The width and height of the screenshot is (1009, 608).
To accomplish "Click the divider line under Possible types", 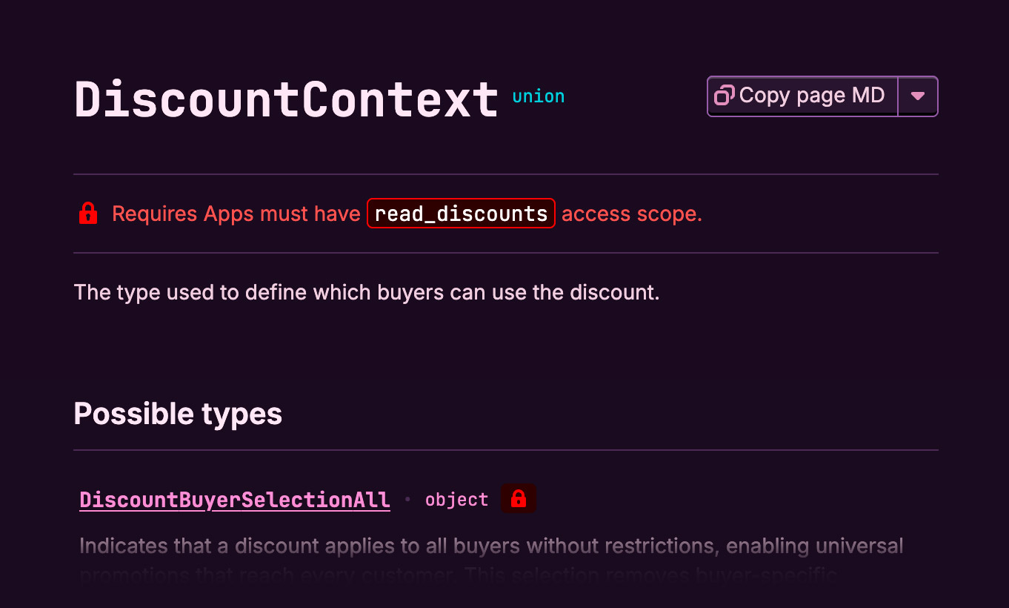I will (x=506, y=450).
